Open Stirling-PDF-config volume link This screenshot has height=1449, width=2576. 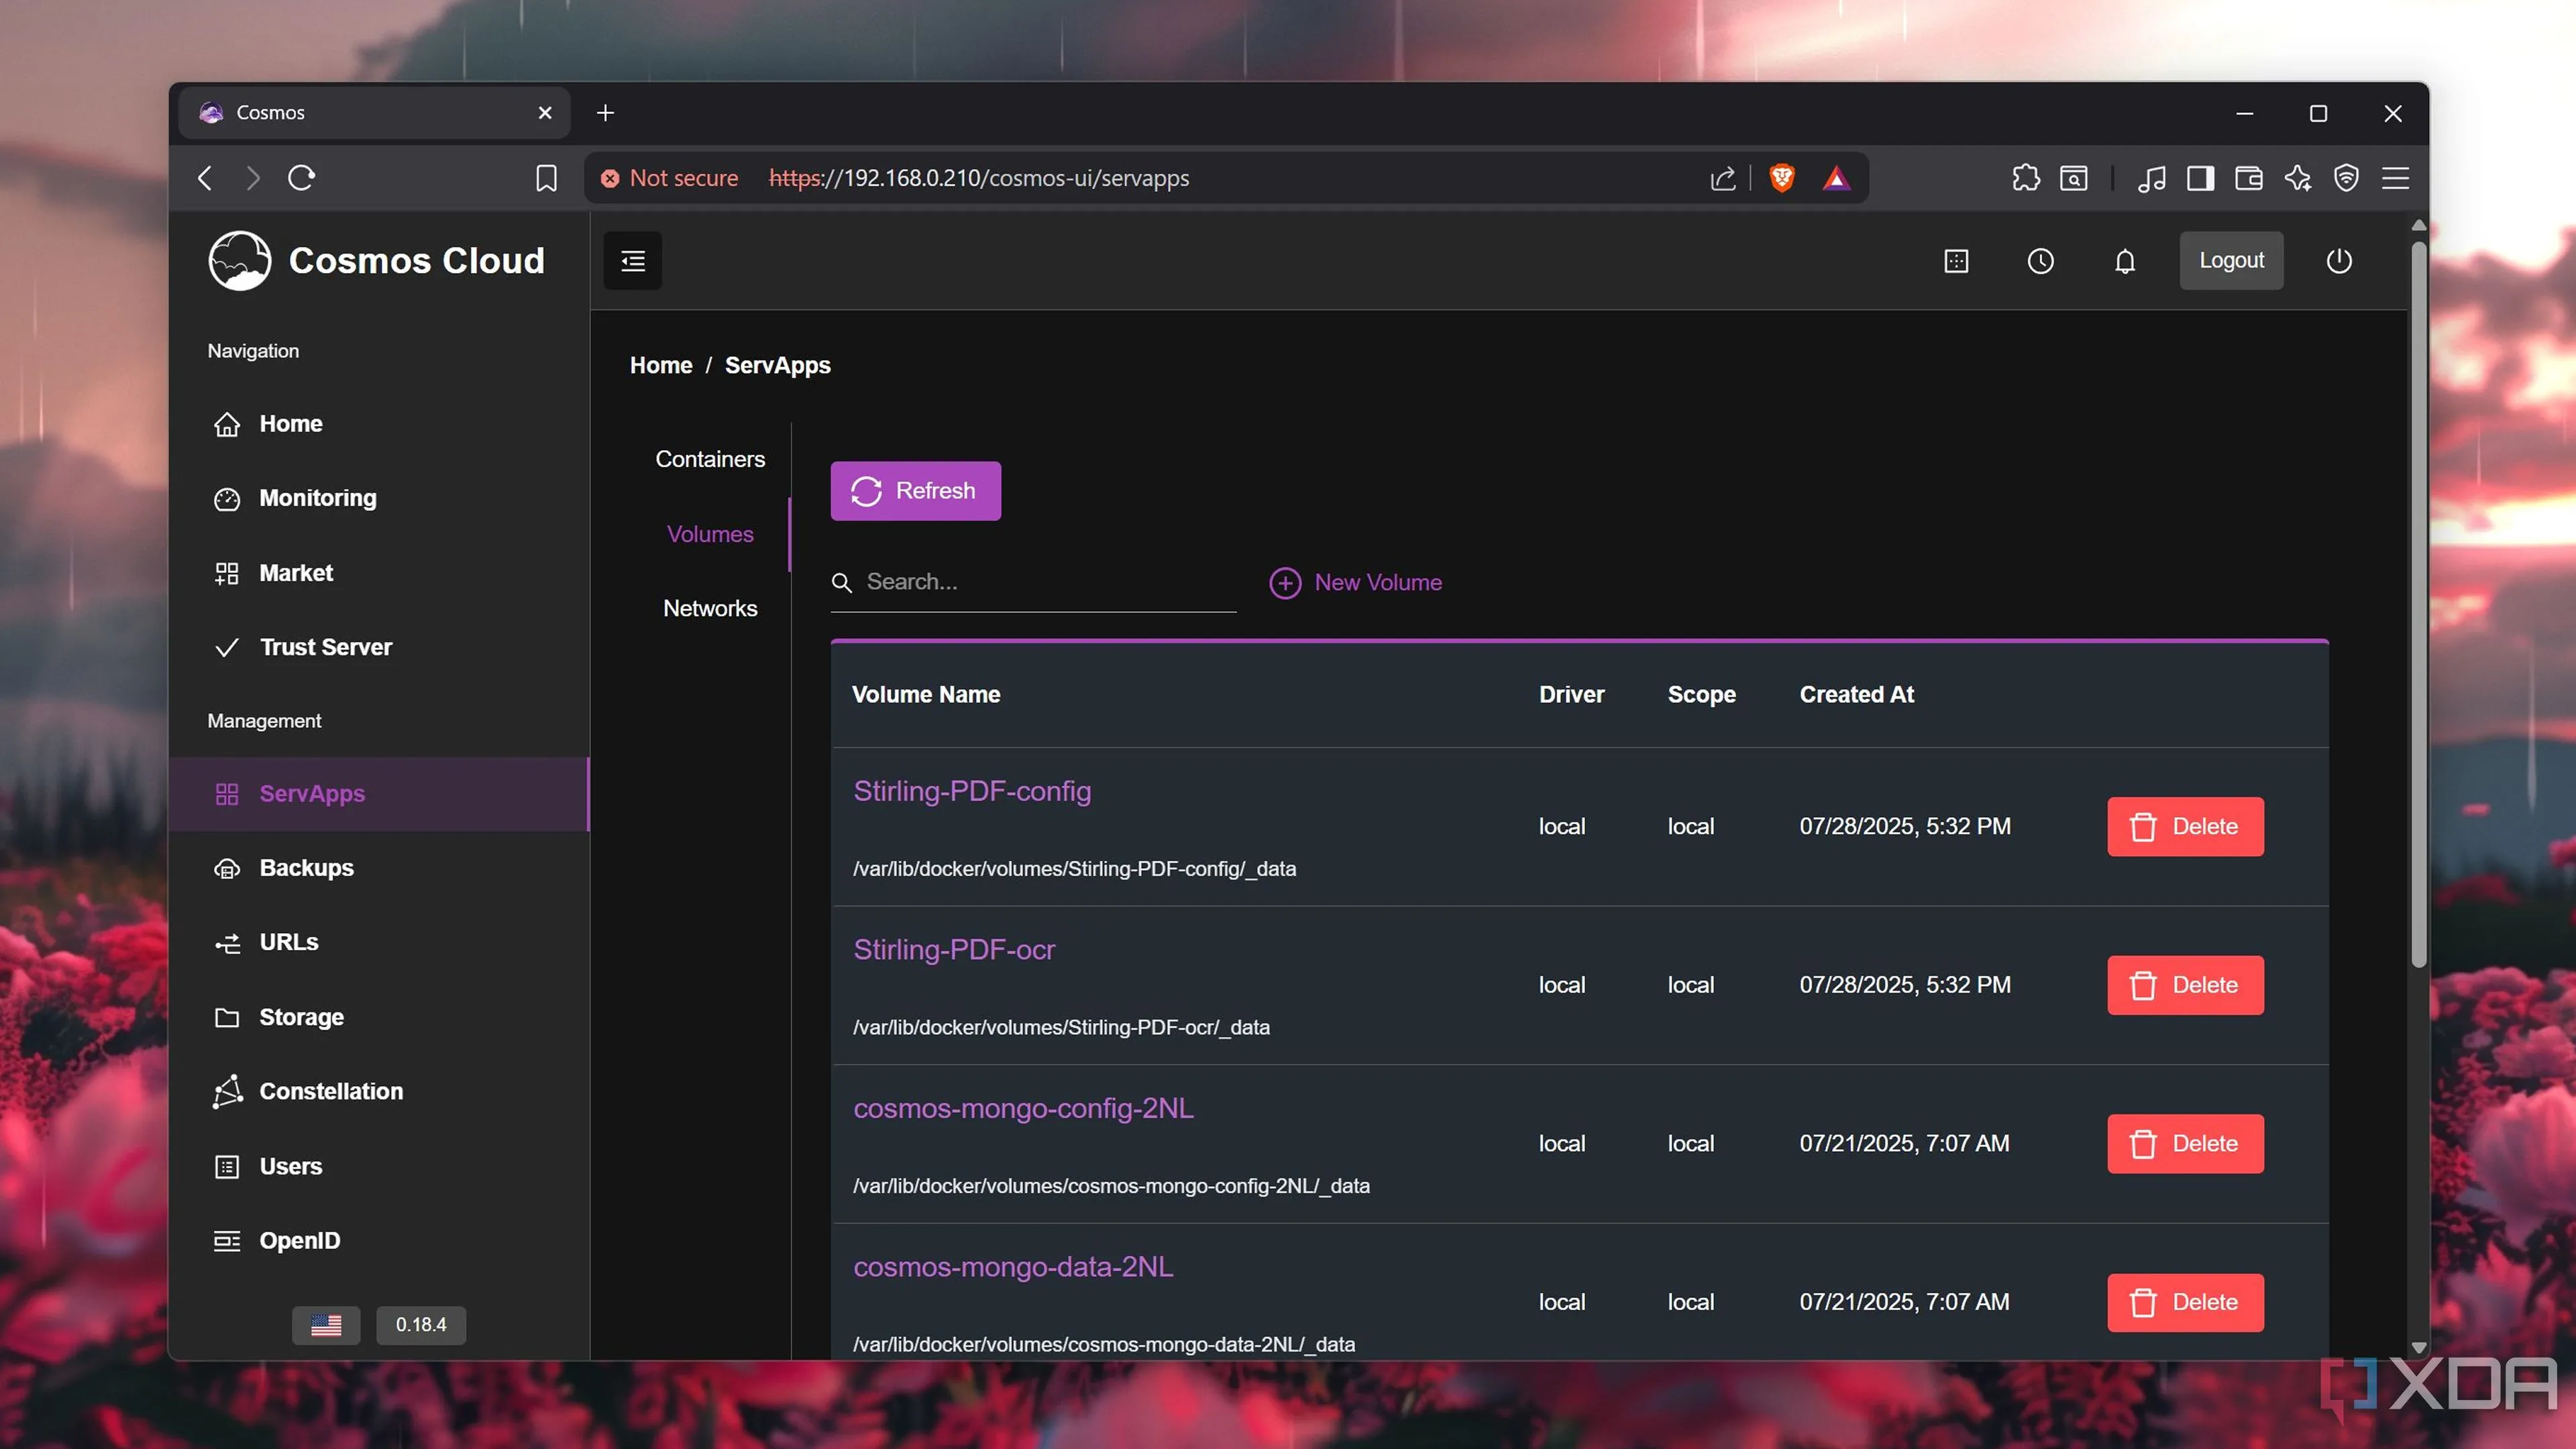pos(972,791)
